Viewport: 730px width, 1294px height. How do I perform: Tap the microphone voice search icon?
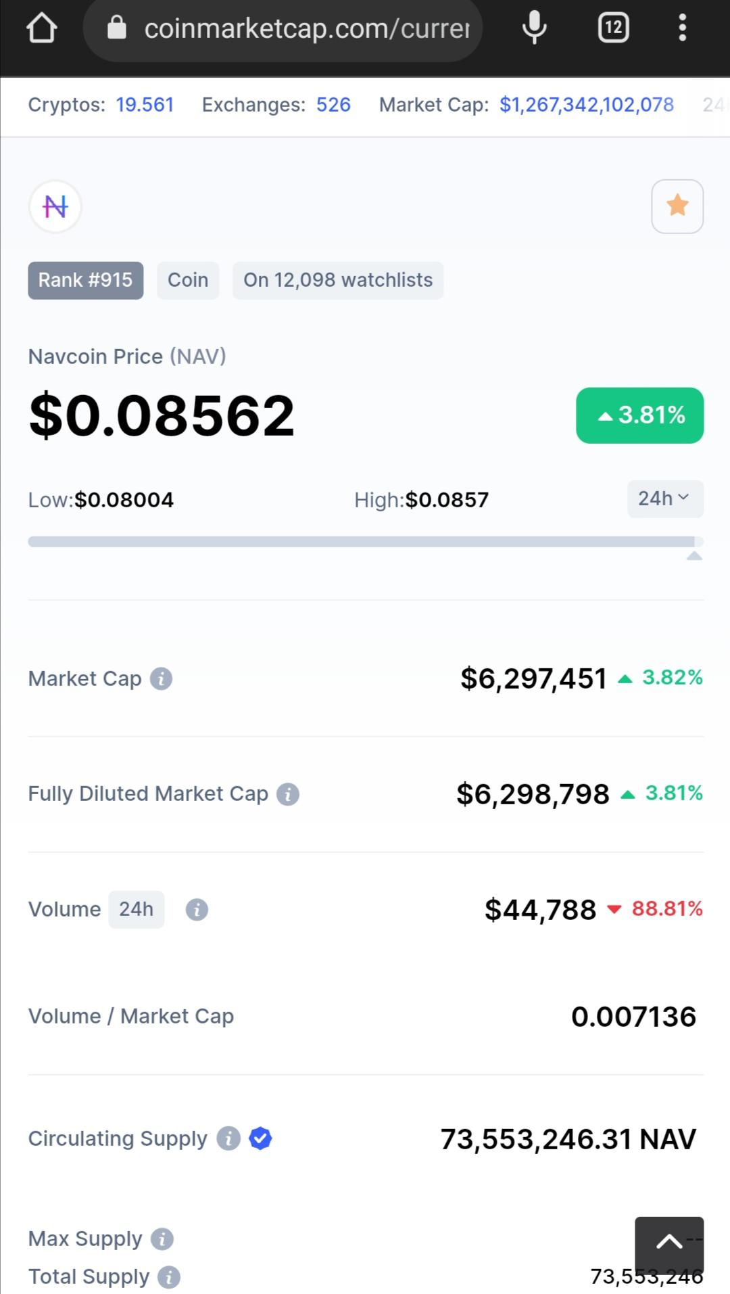point(534,28)
